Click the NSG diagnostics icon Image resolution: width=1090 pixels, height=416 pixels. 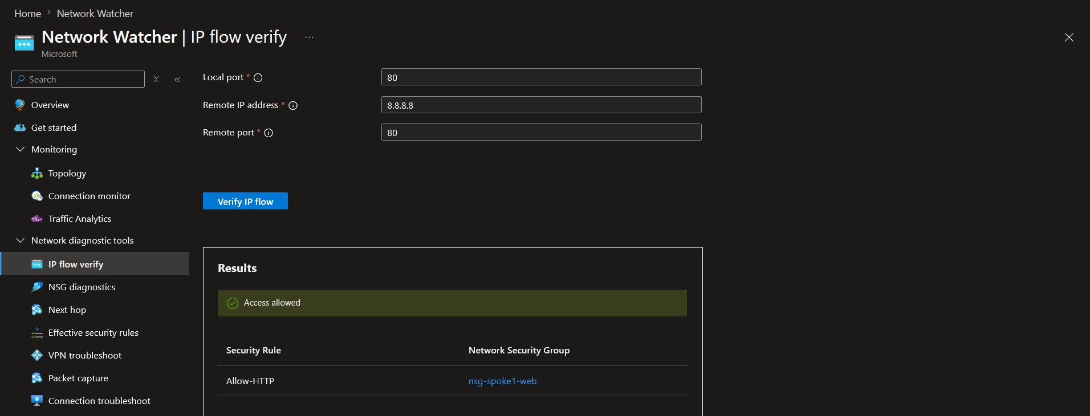37,287
